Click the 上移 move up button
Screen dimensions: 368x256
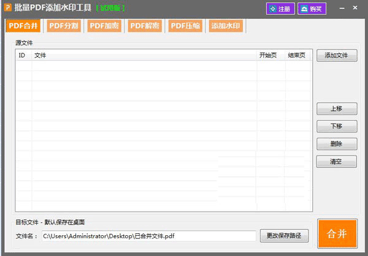coord(337,109)
